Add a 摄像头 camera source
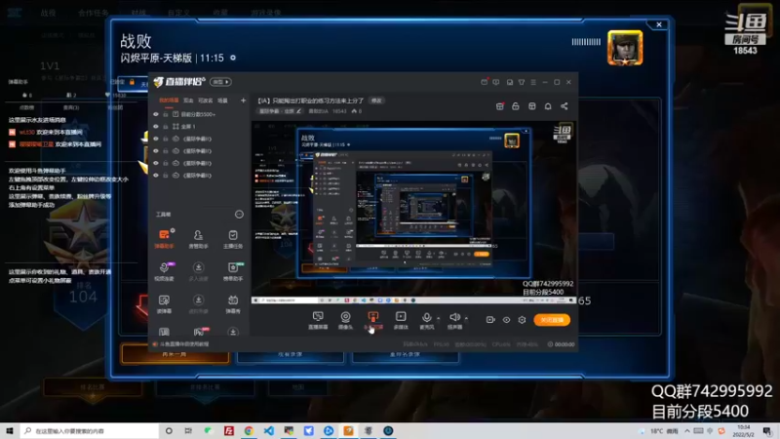This screenshot has width=780, height=439. click(x=345, y=320)
